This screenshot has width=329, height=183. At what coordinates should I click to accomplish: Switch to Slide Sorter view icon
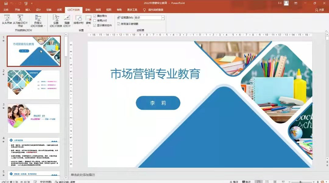click(x=267, y=181)
